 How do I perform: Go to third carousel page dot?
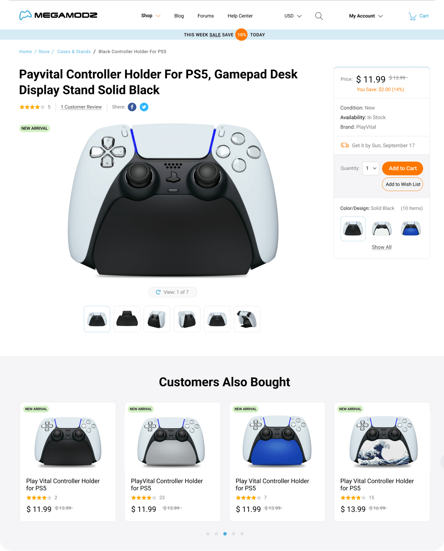[x=225, y=534]
